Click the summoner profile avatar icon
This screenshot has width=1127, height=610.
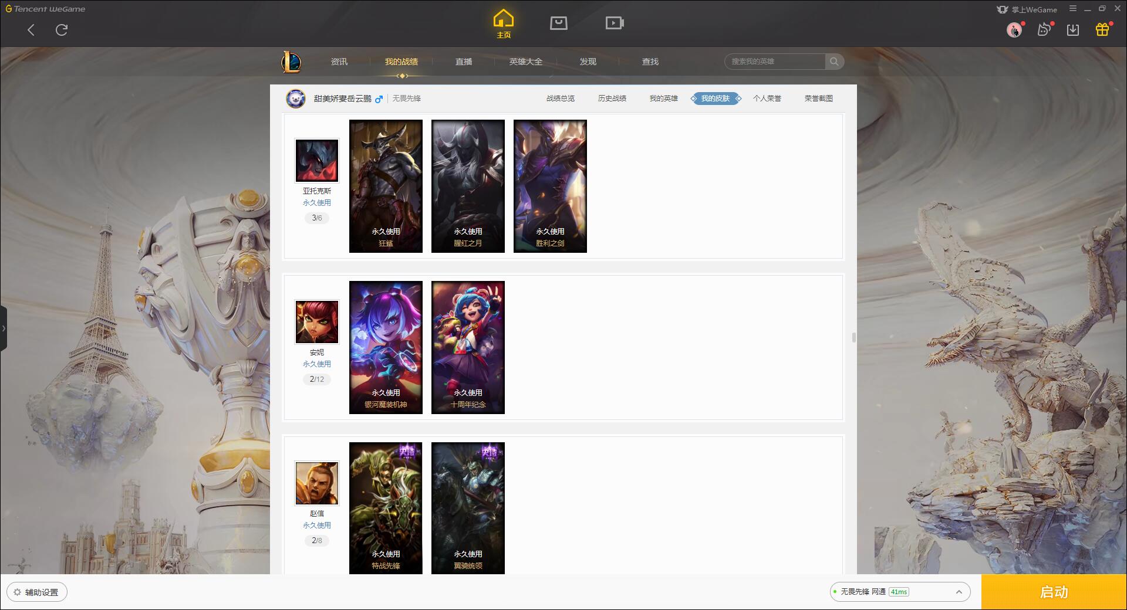[296, 99]
